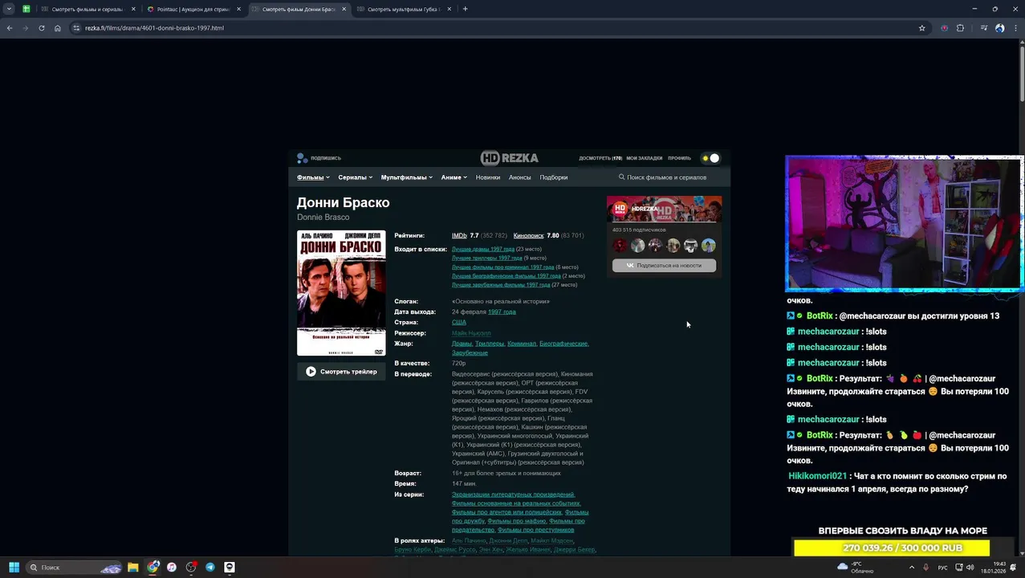This screenshot has width=1025, height=578.
Task: Expand the 'Мультфильмы' menu
Action: pos(406,177)
